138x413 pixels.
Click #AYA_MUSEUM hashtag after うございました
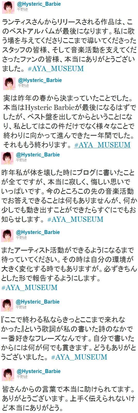click(79, 357)
